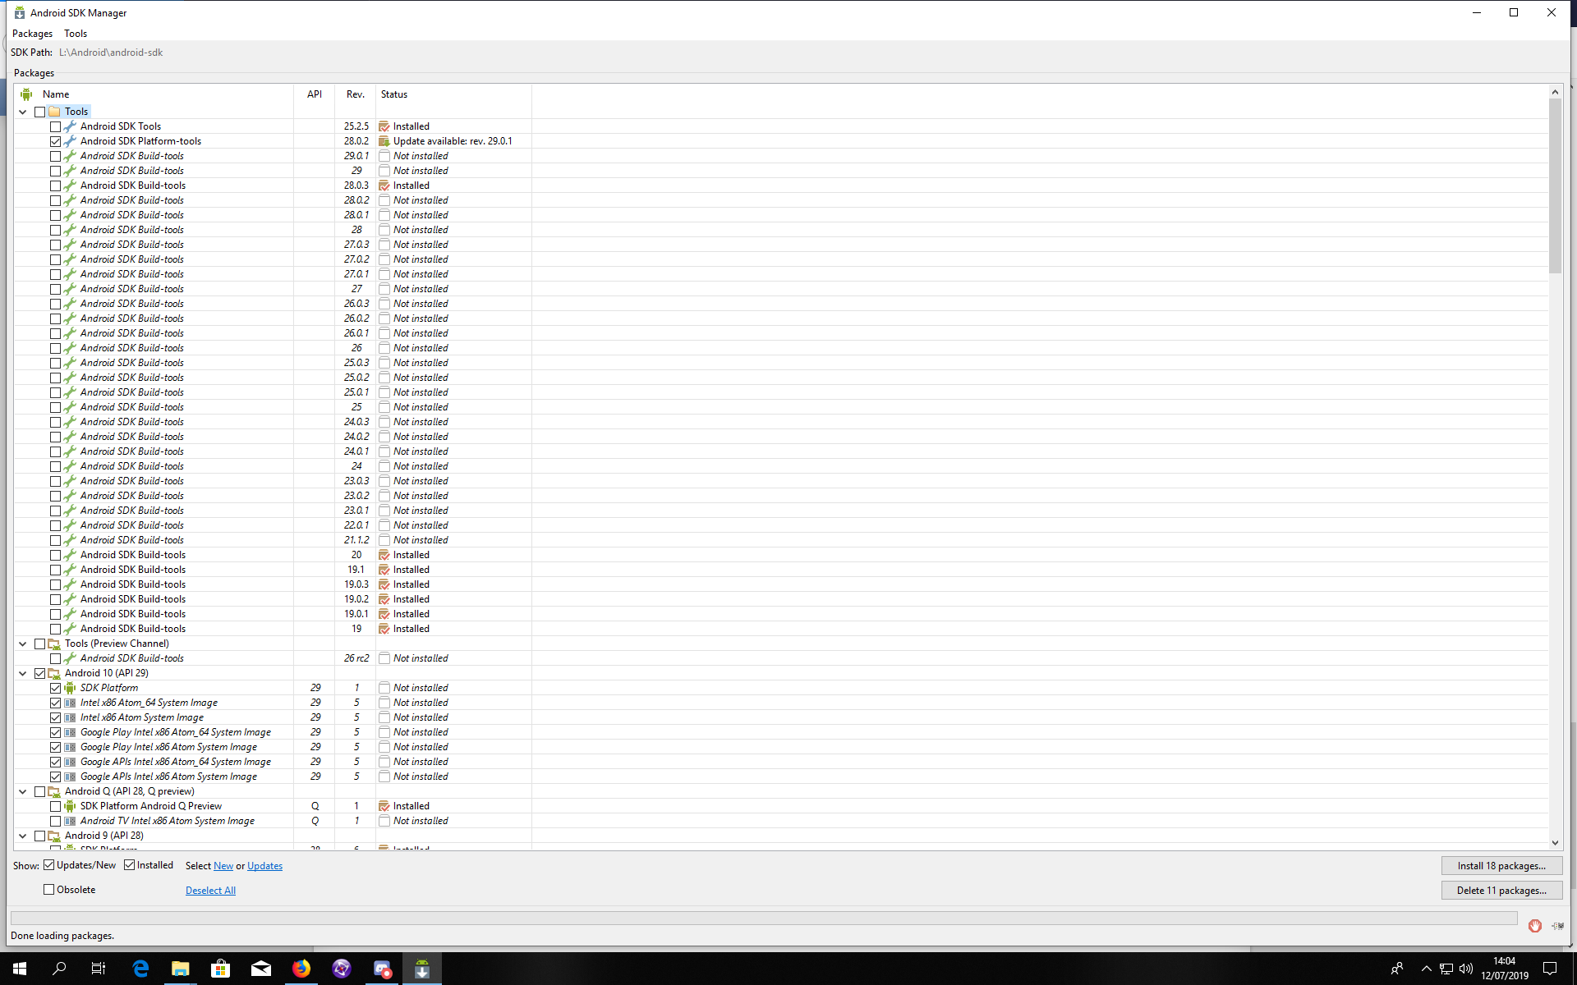1577x985 pixels.
Task: Open Firefox from the taskbar
Action: coord(301,969)
